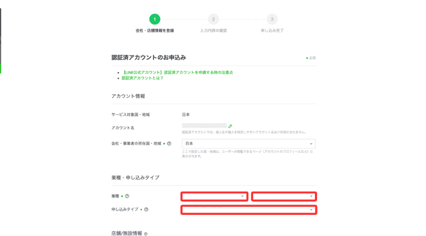Click the pencil edit icon beside account name
The image size is (426, 236).
230,126
